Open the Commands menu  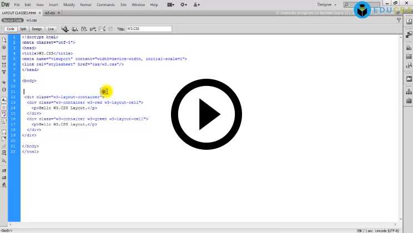pos(105,4)
